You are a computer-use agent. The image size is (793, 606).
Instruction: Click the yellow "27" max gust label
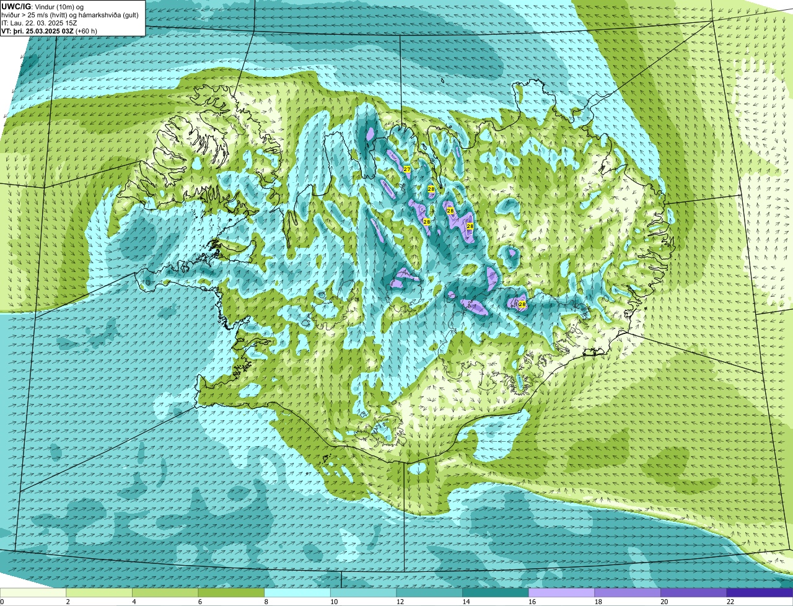(407, 169)
